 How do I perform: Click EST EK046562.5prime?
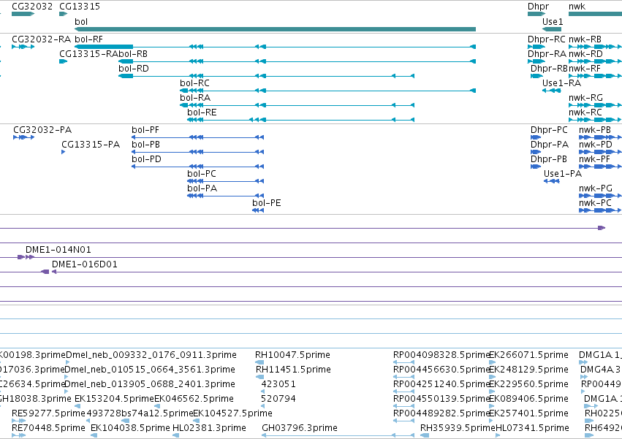pyautogui.click(x=157, y=406)
